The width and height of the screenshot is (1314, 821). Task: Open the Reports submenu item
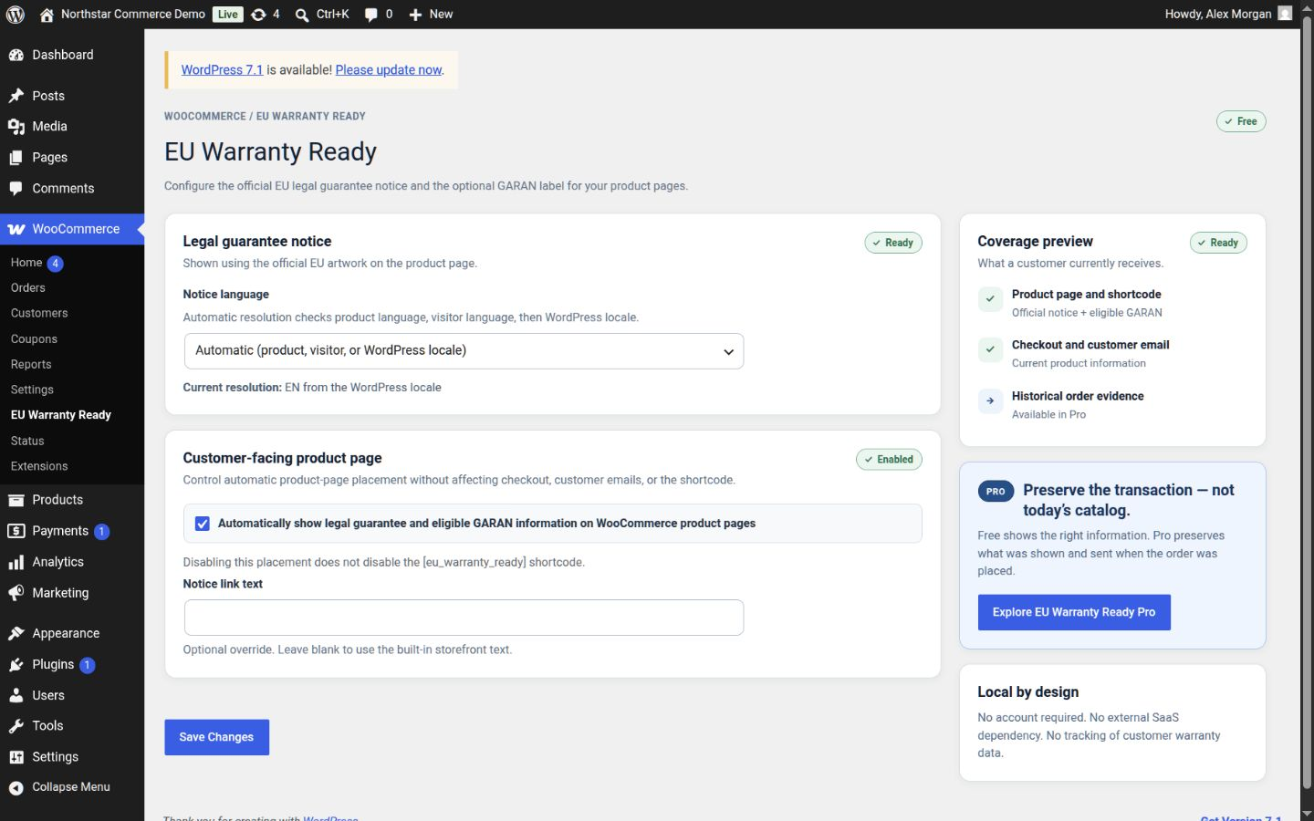pyautogui.click(x=31, y=365)
